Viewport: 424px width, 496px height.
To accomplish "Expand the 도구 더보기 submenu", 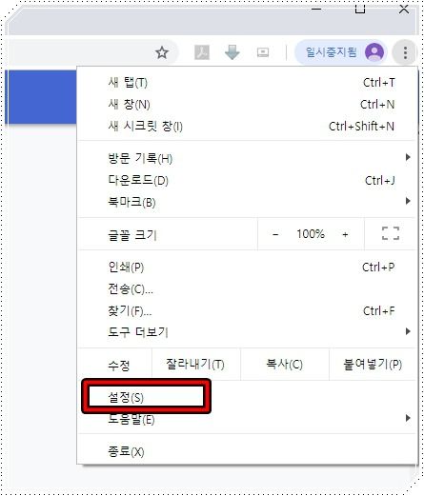I will (x=247, y=332).
